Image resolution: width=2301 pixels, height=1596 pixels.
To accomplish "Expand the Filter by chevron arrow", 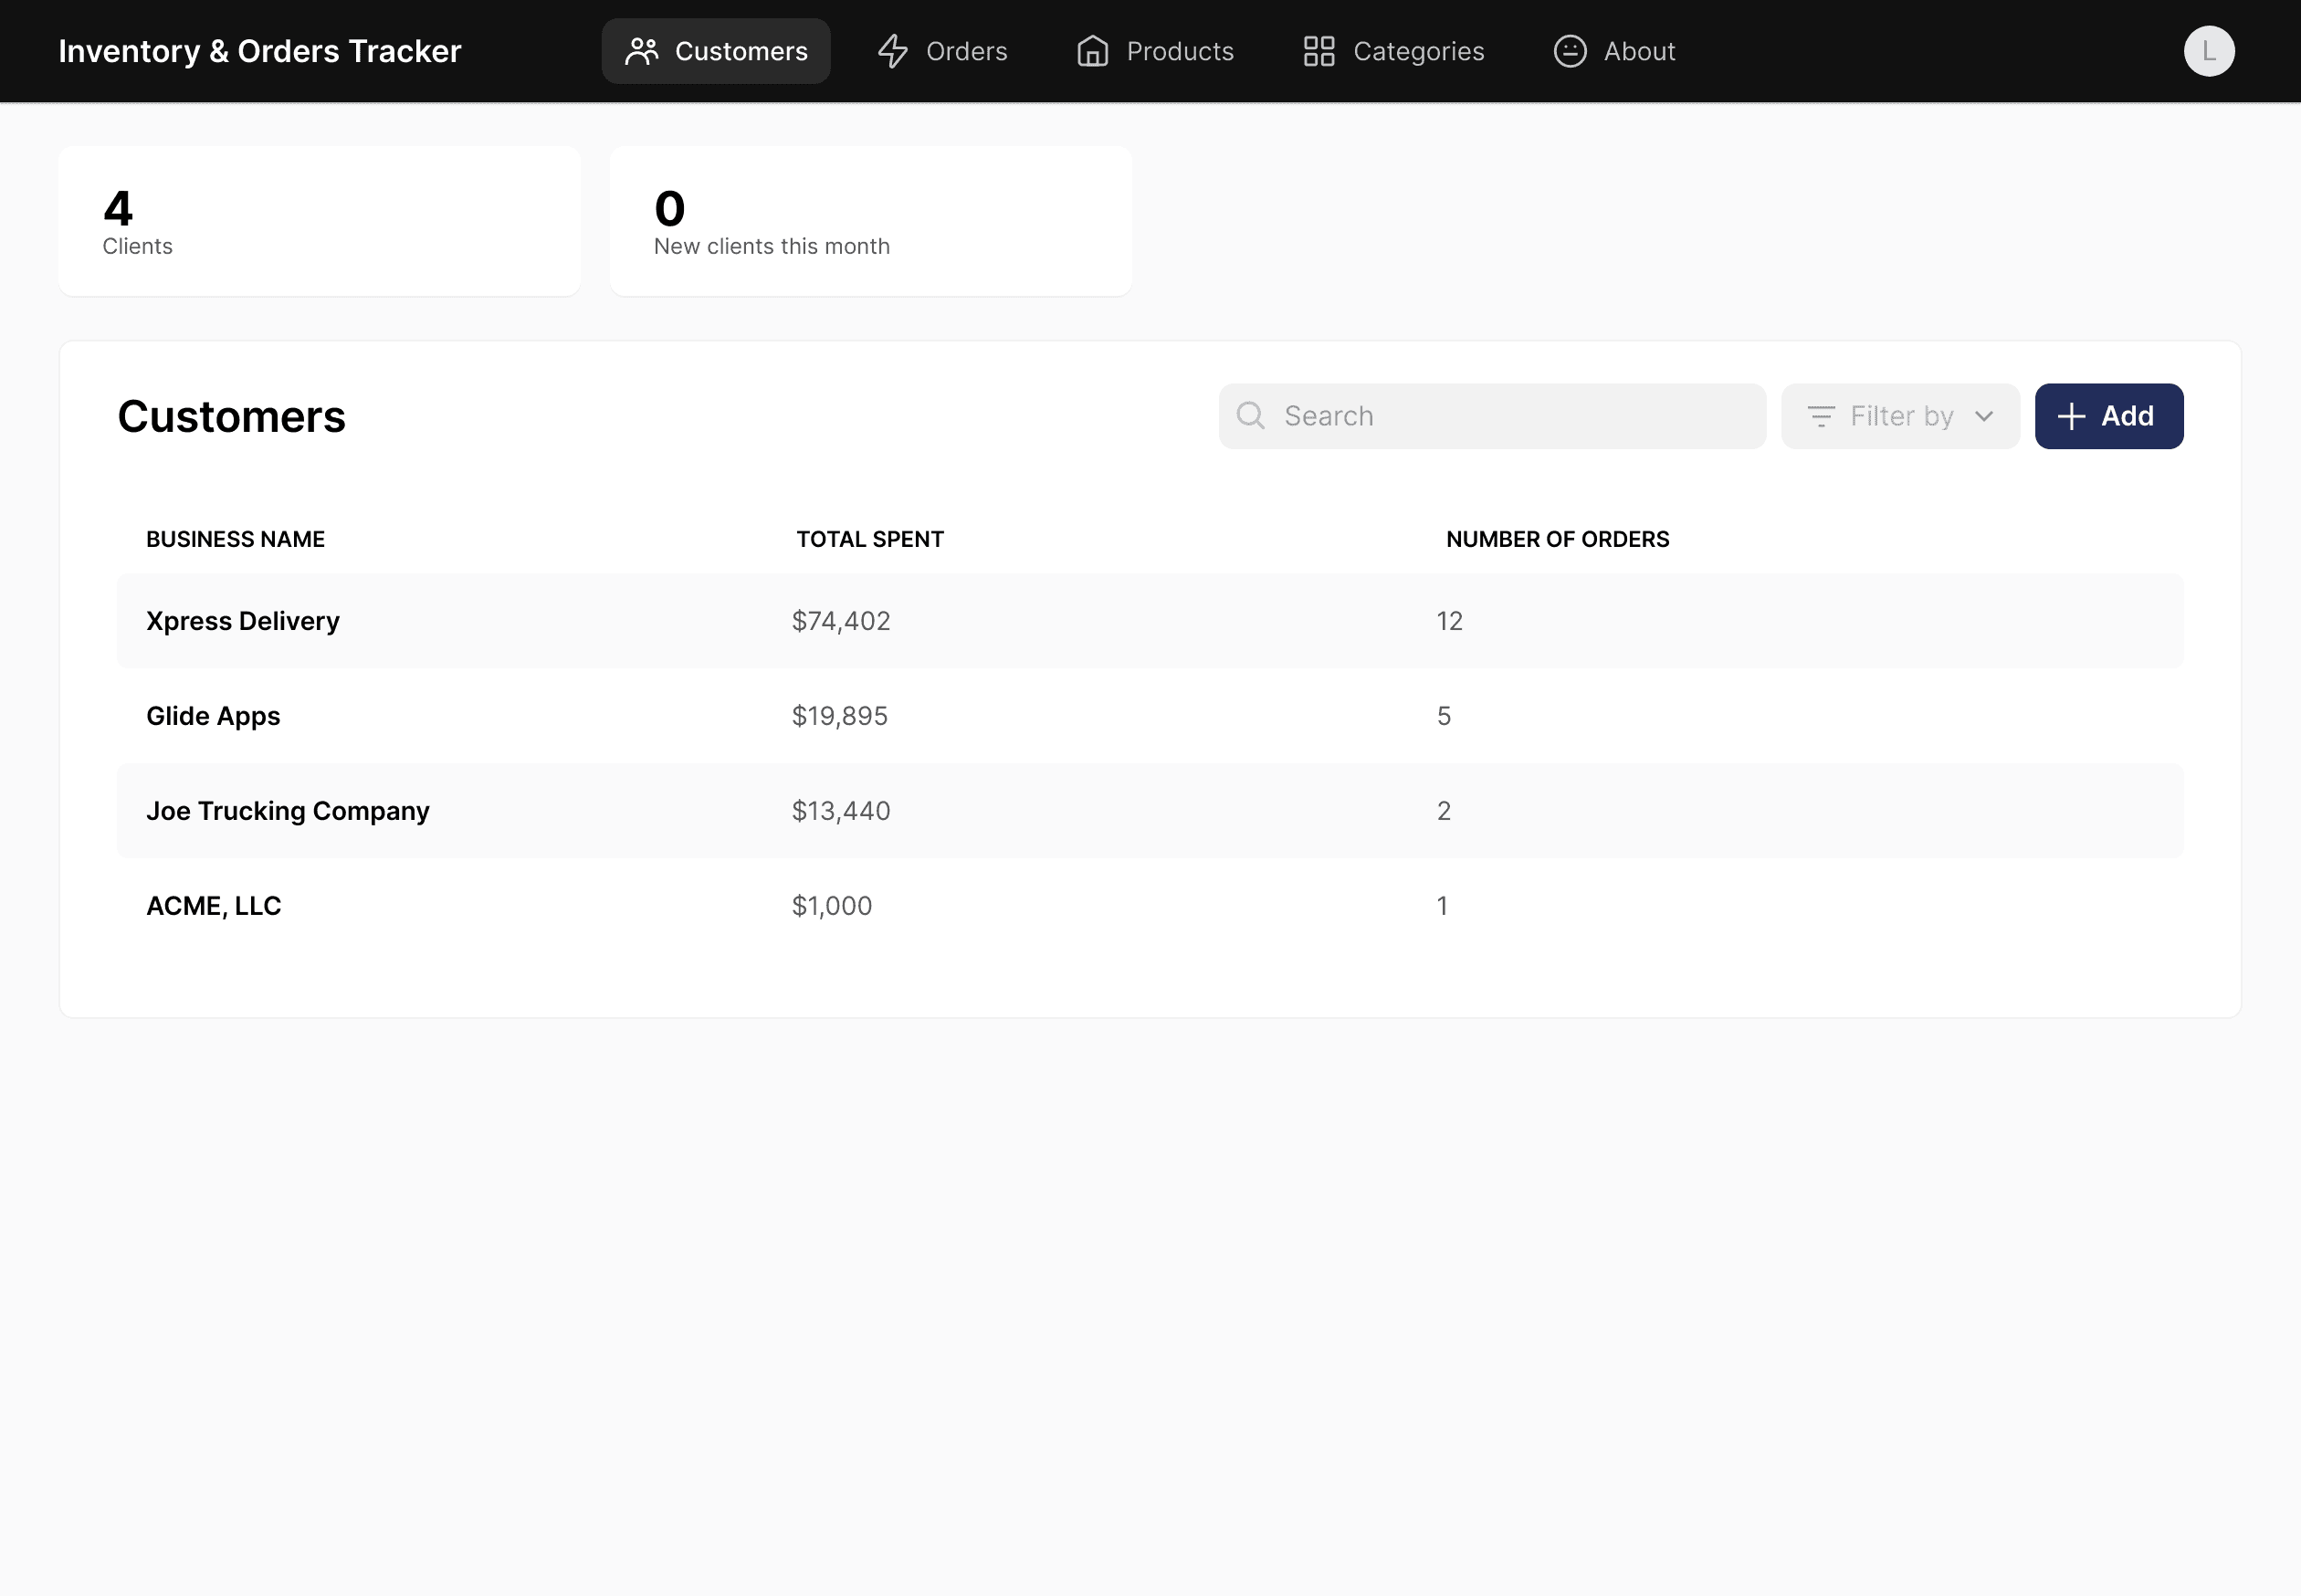I will 1984,416.
